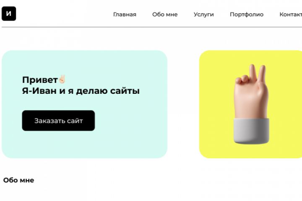
Task: Click the victory hand emoji beside Привет
Action: click(x=62, y=79)
